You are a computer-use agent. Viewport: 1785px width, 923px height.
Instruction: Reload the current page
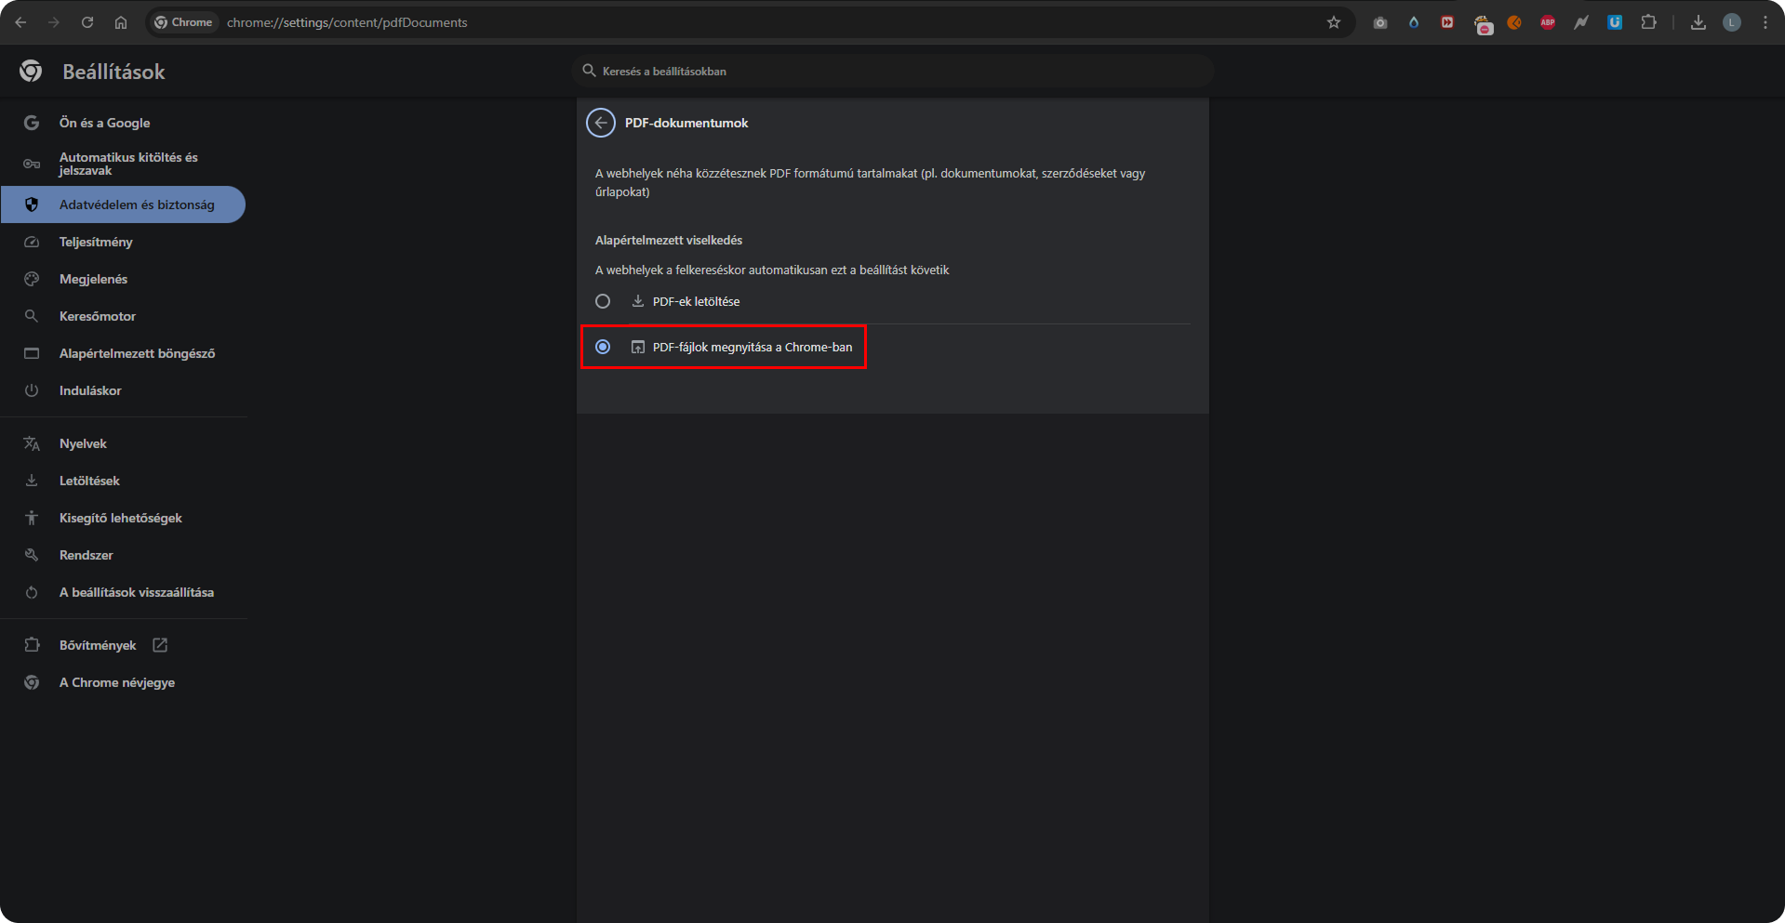tap(87, 22)
